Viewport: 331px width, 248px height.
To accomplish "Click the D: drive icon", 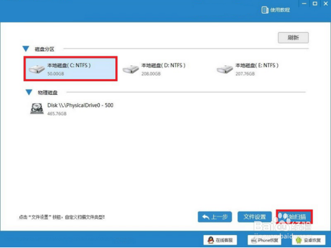I will click(x=131, y=69).
